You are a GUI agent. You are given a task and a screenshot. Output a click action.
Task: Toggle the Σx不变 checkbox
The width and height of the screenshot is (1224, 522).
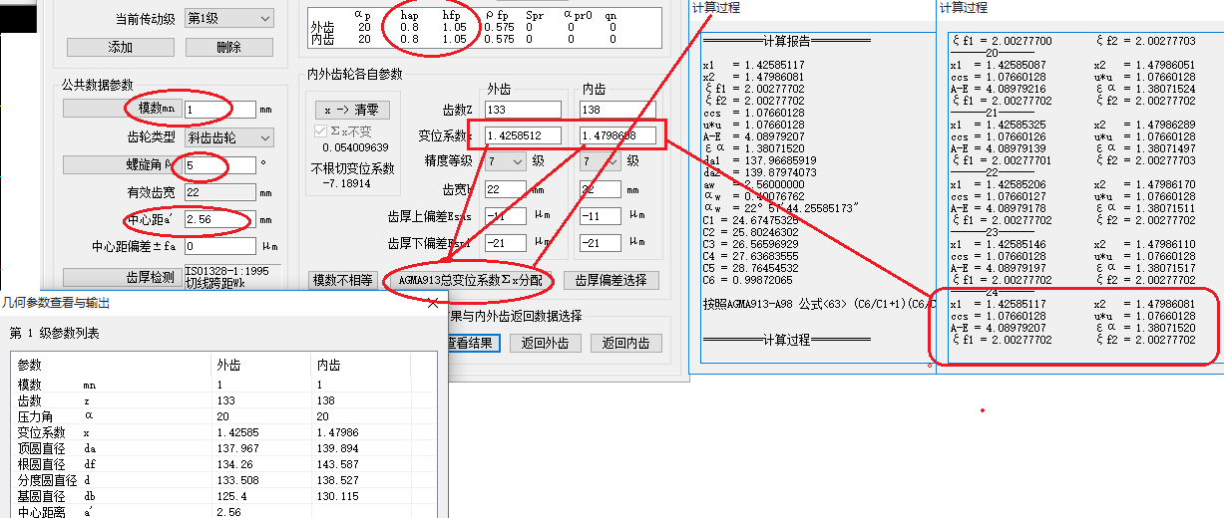point(320,130)
